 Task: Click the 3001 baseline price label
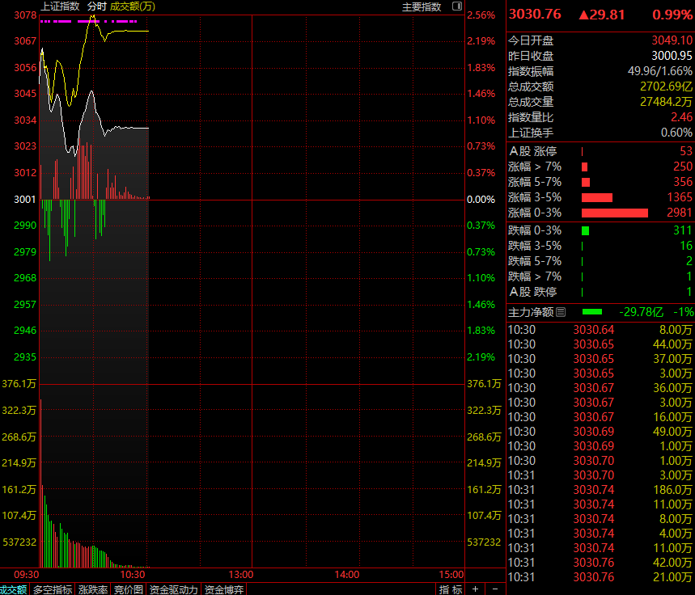(25, 200)
